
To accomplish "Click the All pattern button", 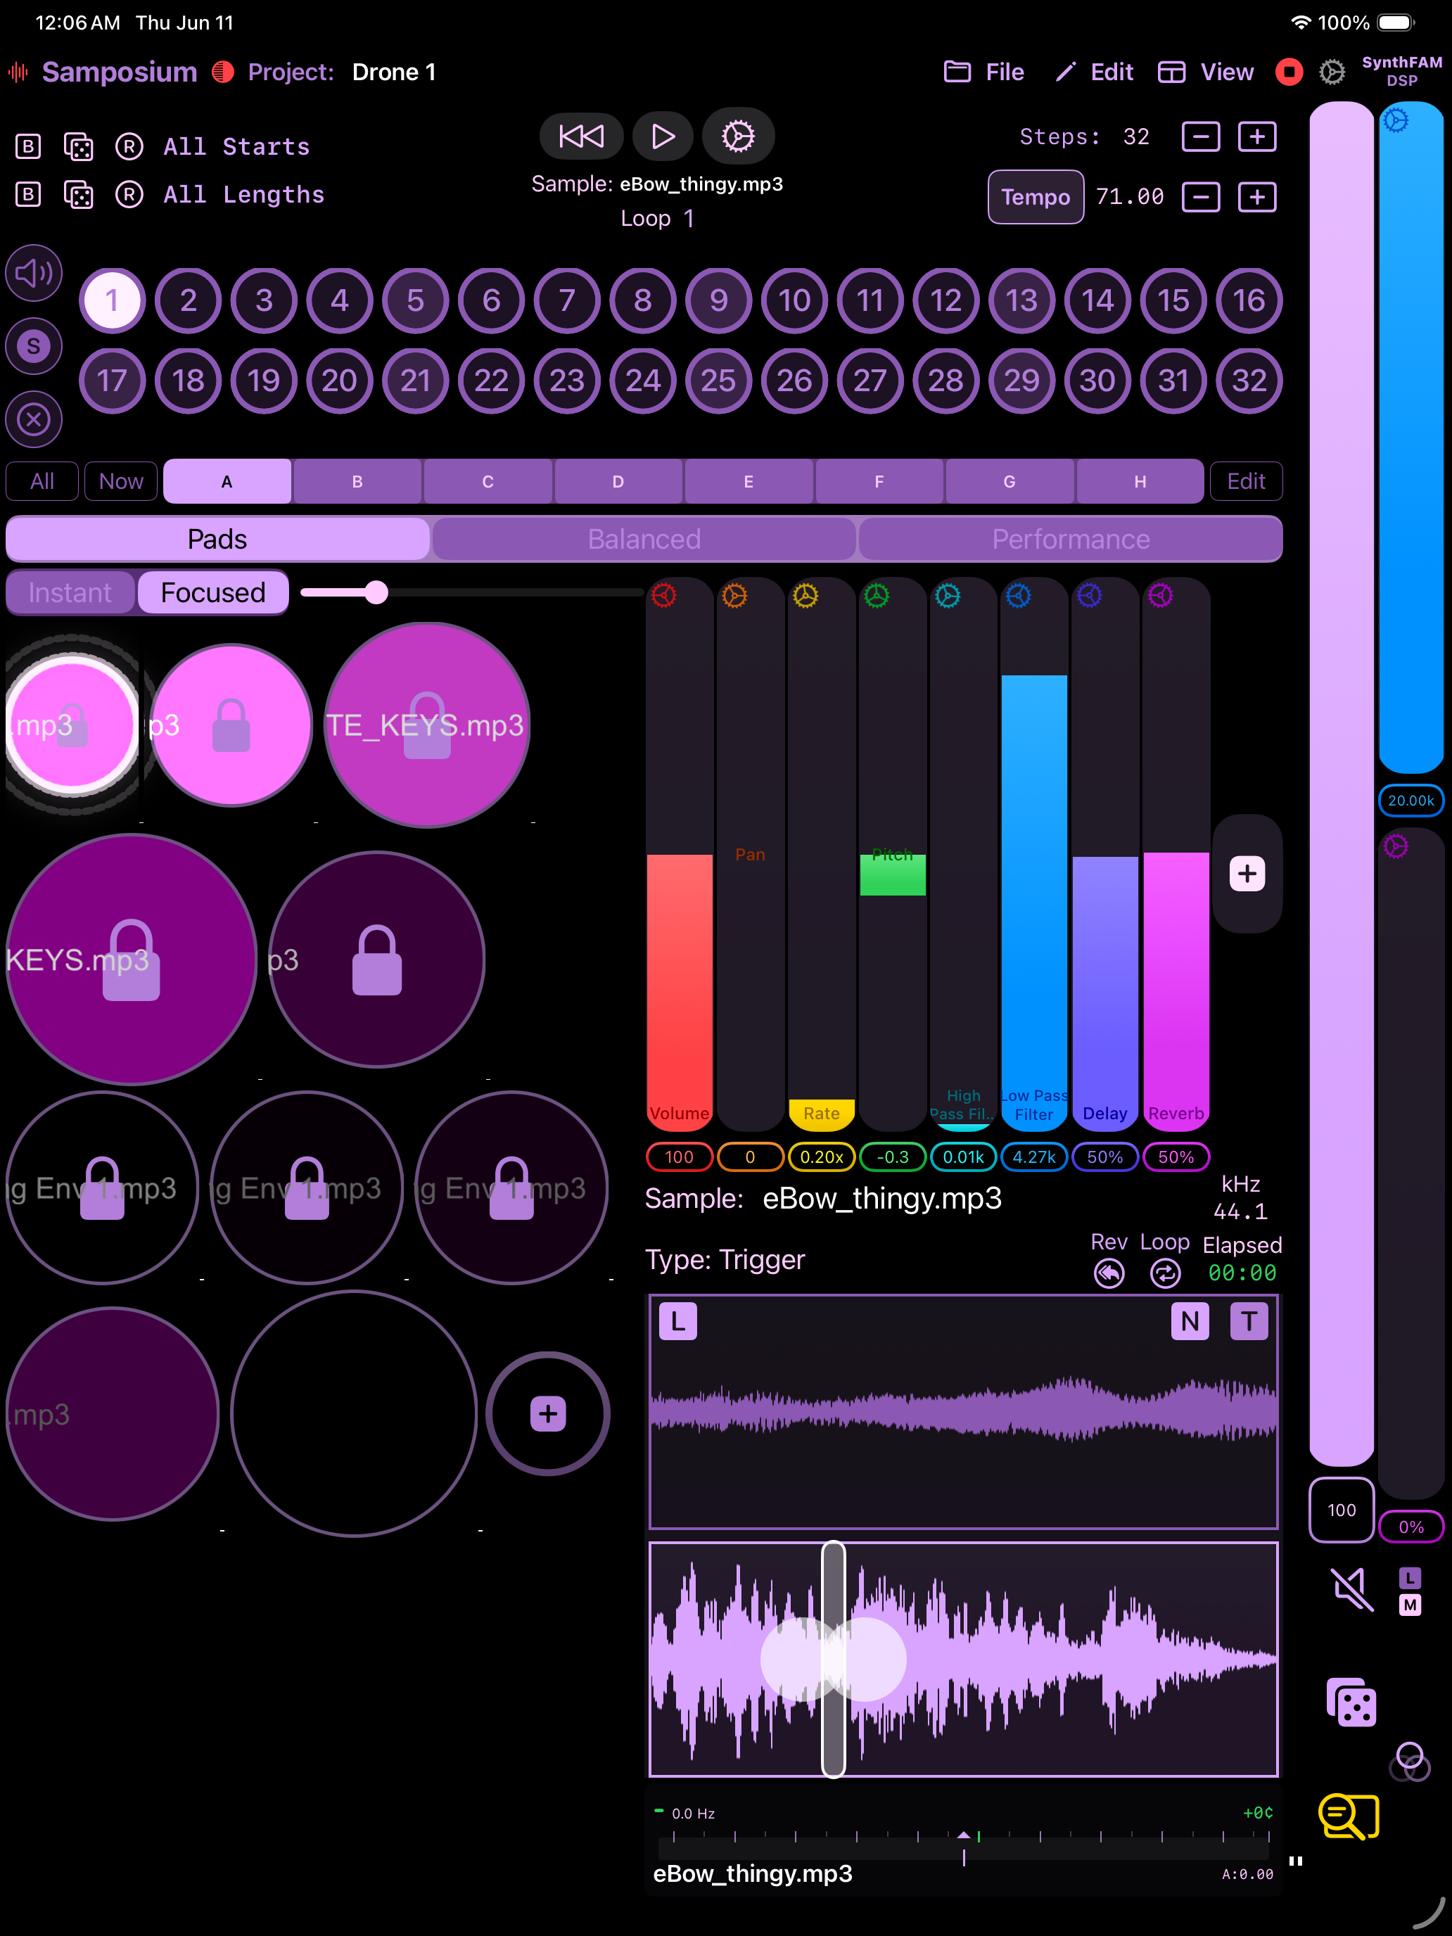I will pos(42,481).
